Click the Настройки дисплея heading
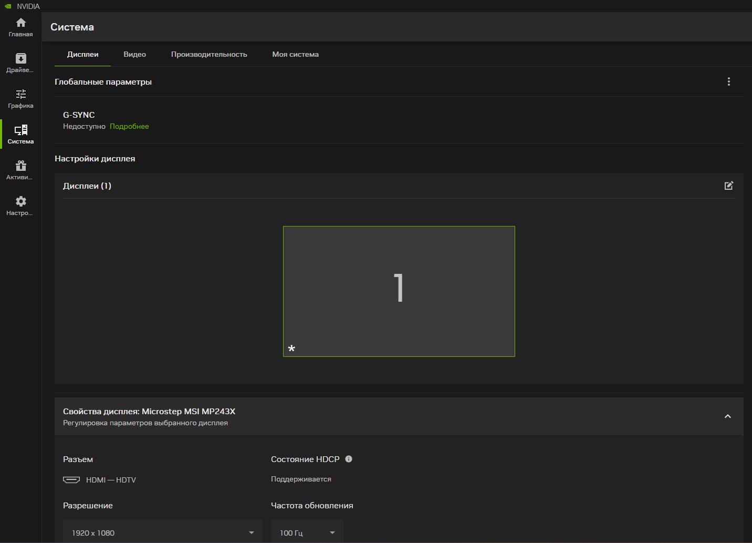This screenshot has width=752, height=543. tap(95, 158)
